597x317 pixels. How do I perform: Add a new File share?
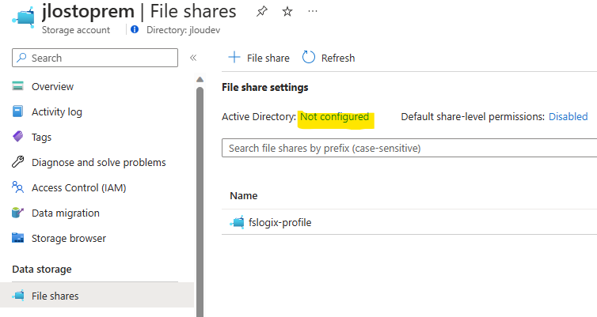(259, 58)
